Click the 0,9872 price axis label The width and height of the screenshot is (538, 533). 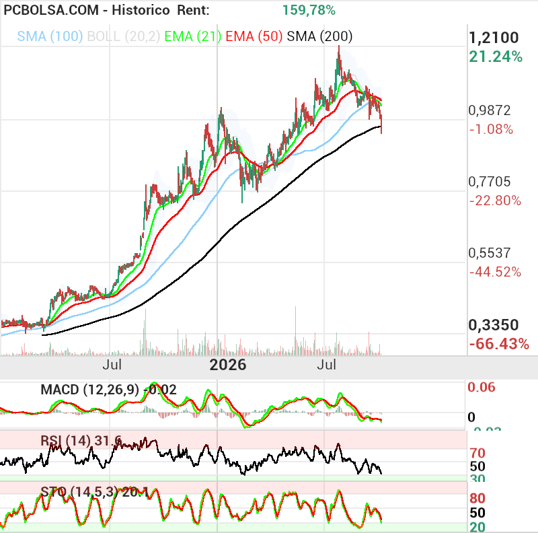tap(490, 110)
